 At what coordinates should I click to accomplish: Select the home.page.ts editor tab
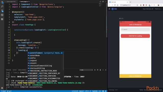(24, 2)
